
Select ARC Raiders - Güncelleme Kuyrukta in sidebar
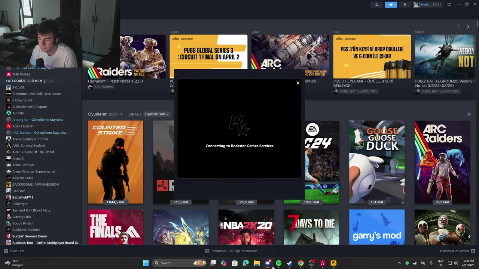tap(39, 133)
